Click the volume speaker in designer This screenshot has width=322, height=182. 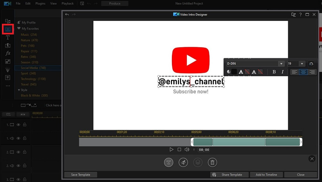pos(187,150)
